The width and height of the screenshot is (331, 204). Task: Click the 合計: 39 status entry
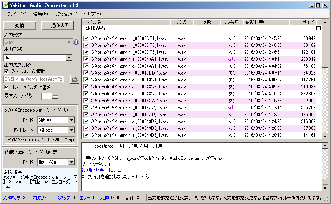tap(133, 198)
